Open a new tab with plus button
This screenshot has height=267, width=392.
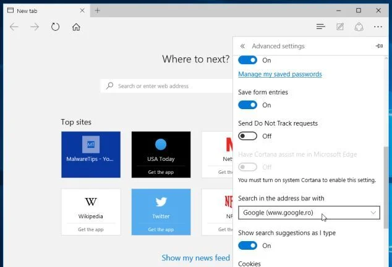97,10
